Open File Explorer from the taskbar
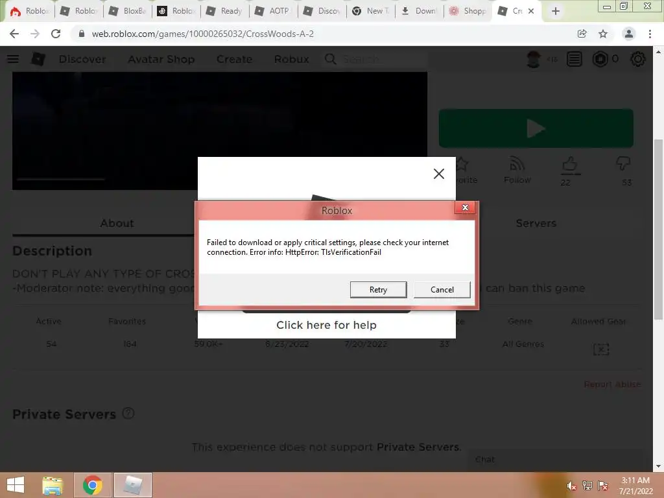The image size is (664, 498). click(53, 485)
